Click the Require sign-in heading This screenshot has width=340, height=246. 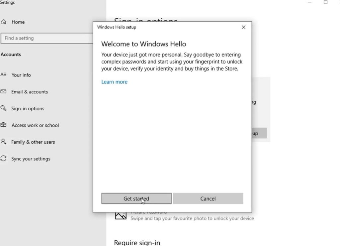[137, 243]
